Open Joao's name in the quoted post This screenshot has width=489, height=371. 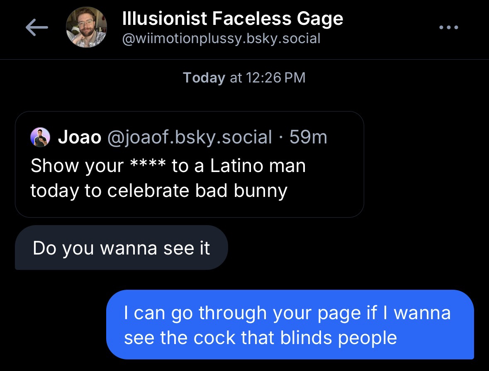tap(80, 137)
